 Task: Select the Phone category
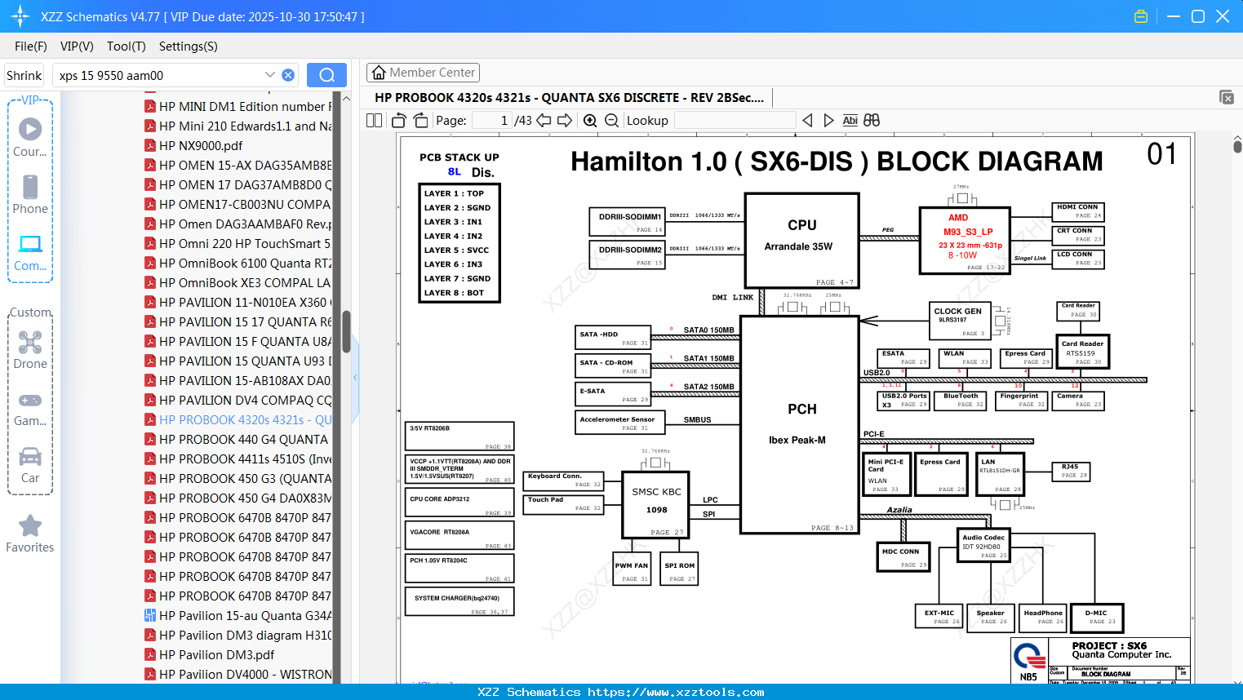[x=30, y=194]
